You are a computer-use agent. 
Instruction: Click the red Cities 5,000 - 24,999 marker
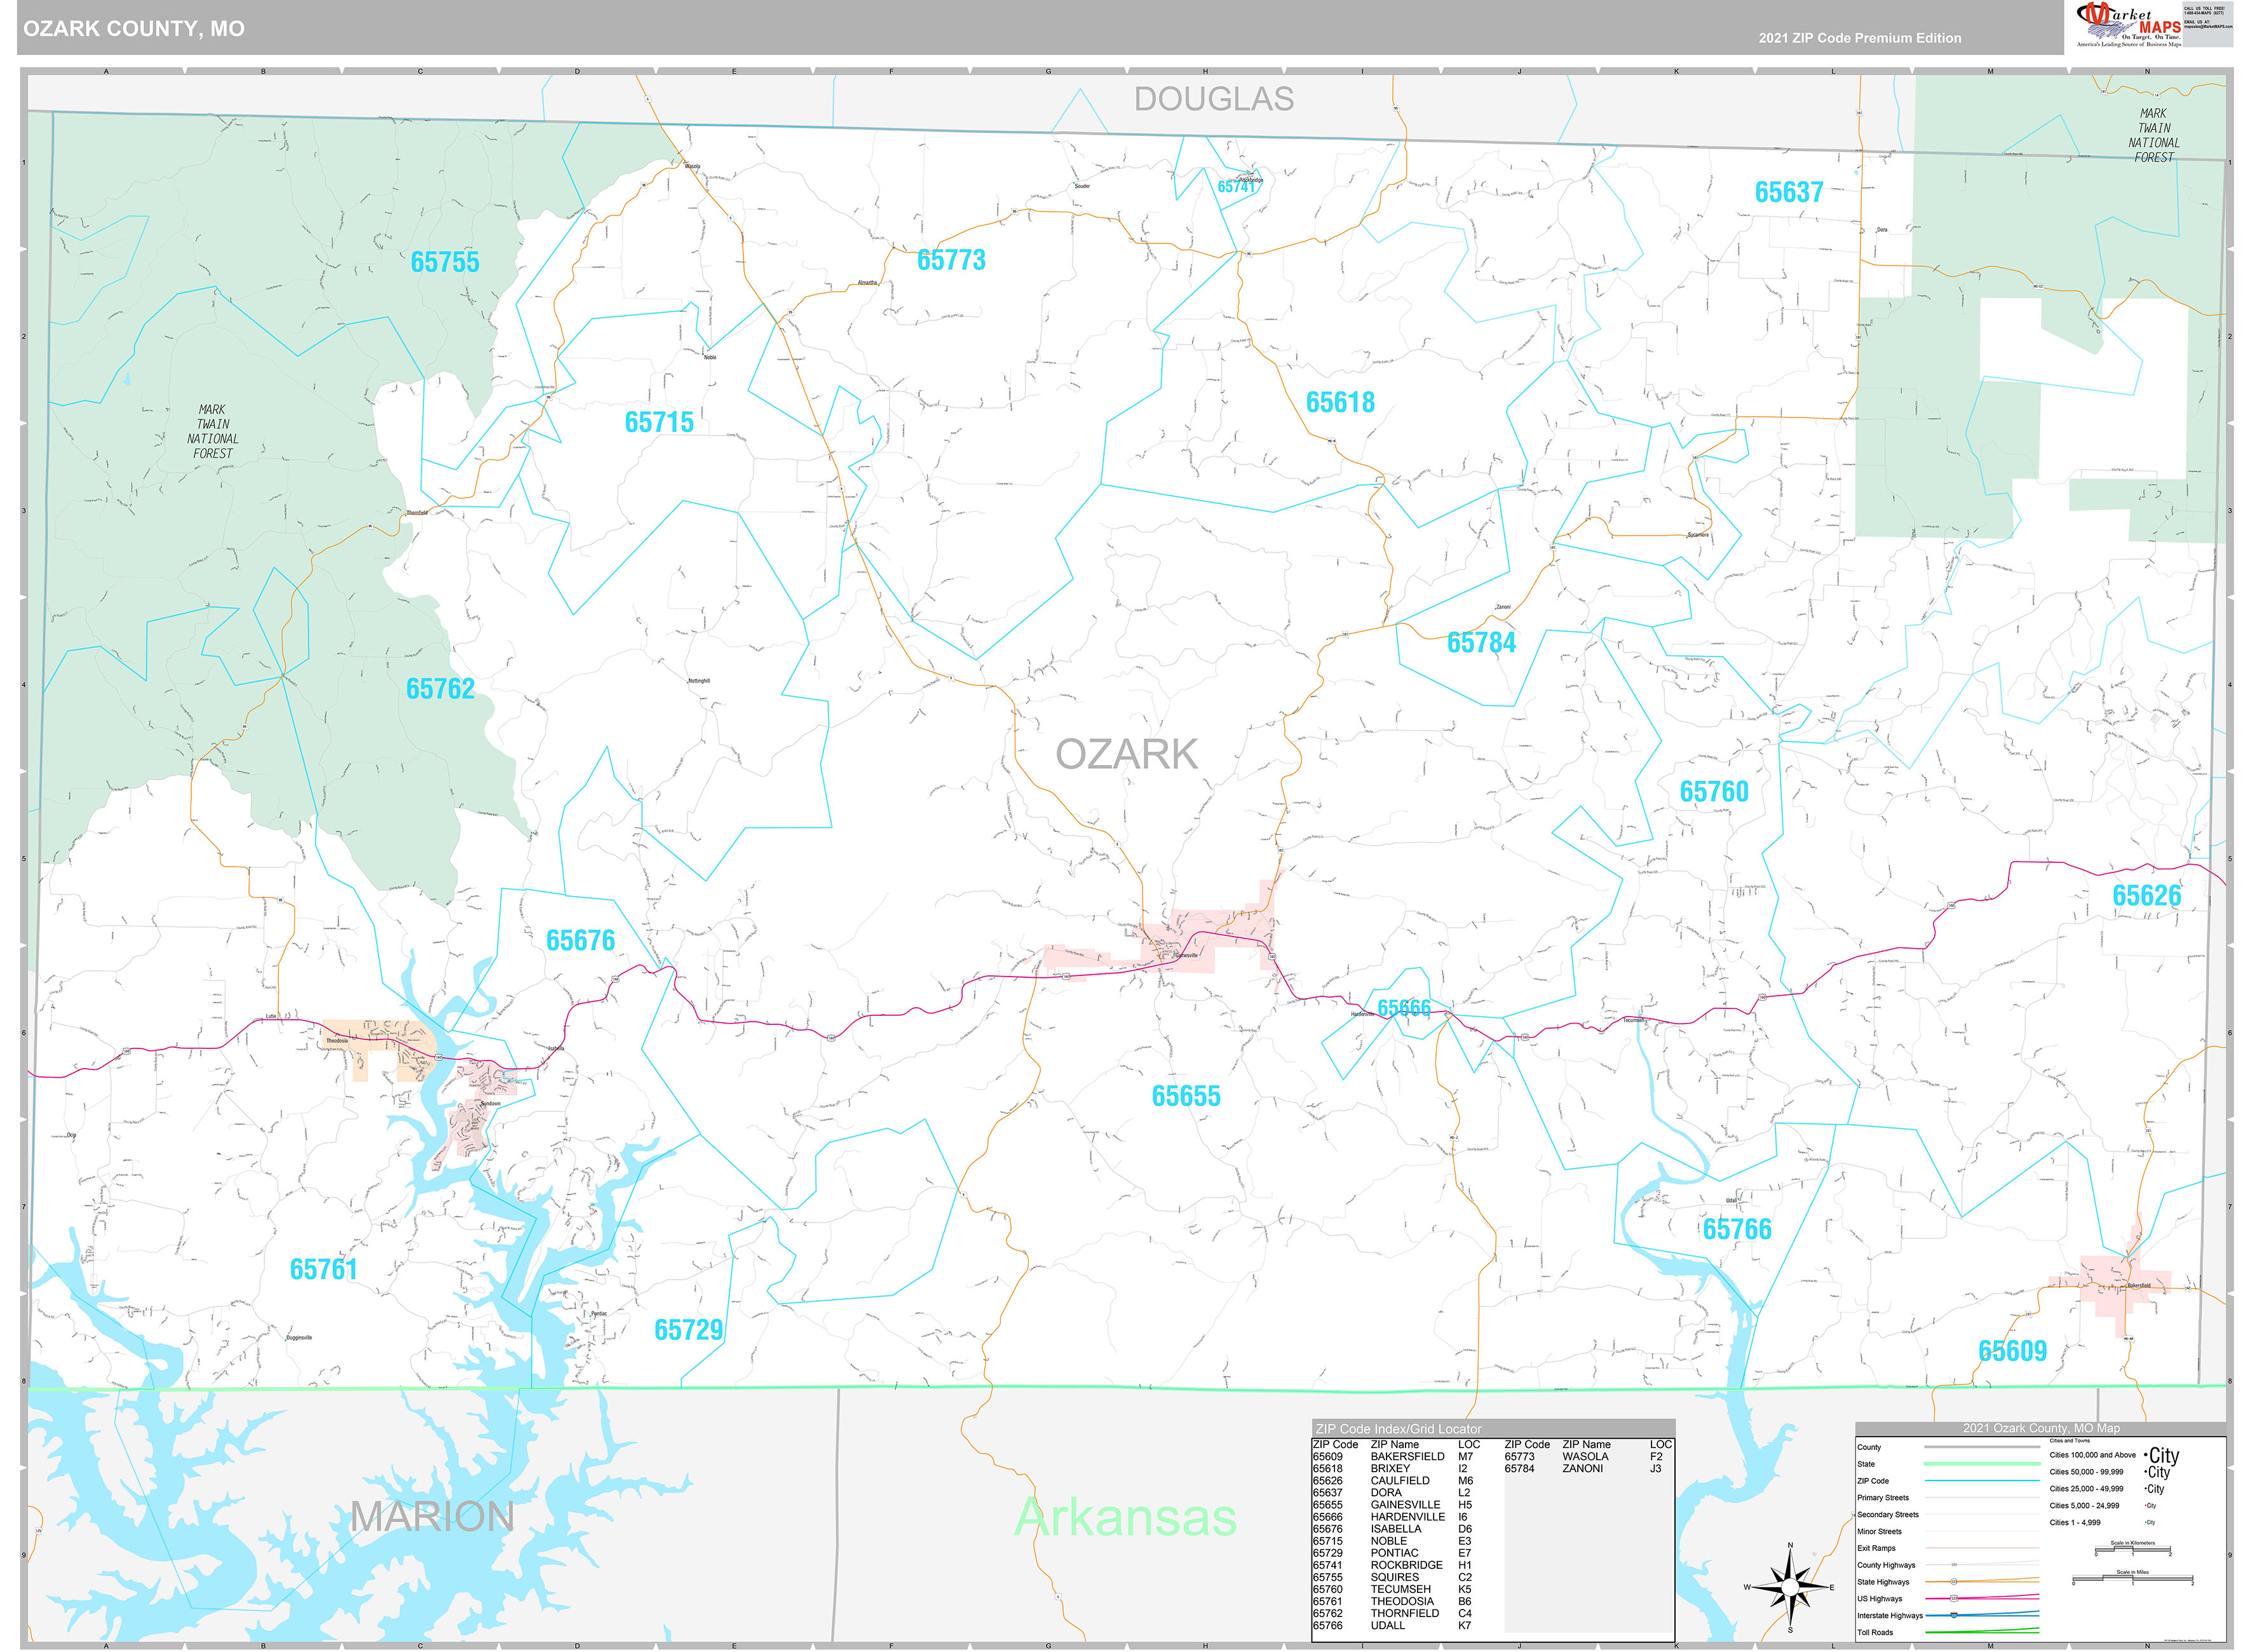pyautogui.click(x=2146, y=1505)
